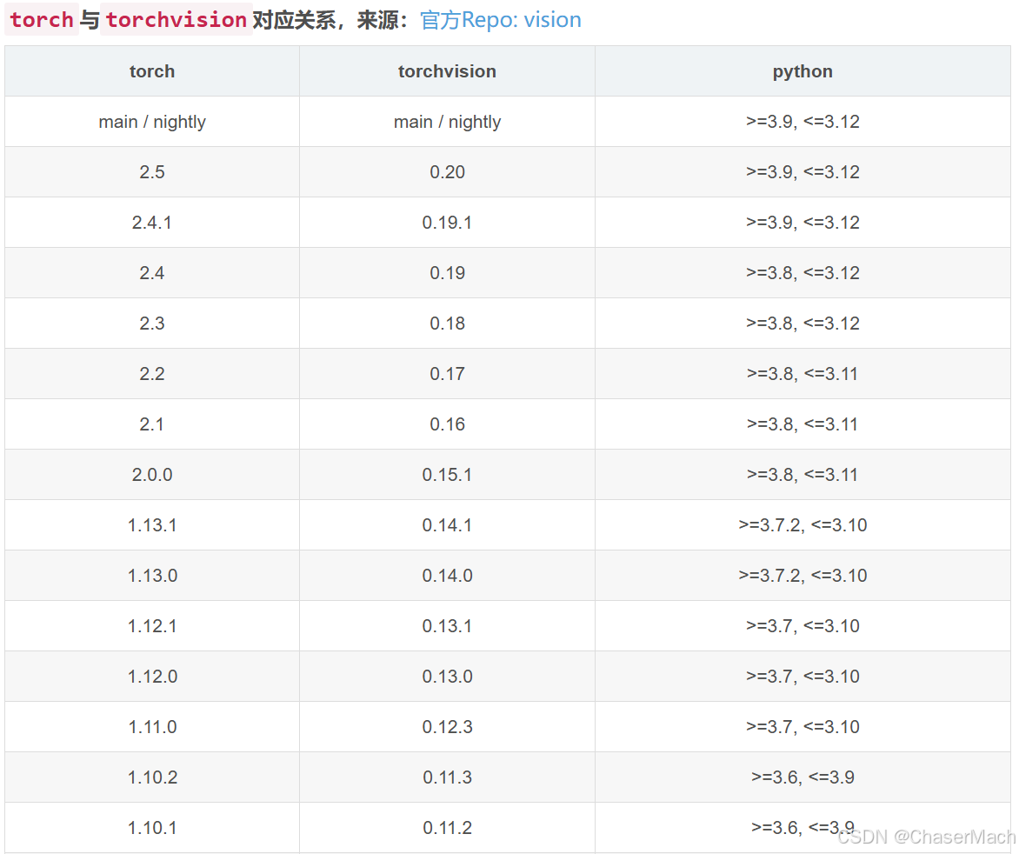This screenshot has height=854, width=1019.
Task: Click torch version 1.11.0 cell
Action: [x=152, y=727]
